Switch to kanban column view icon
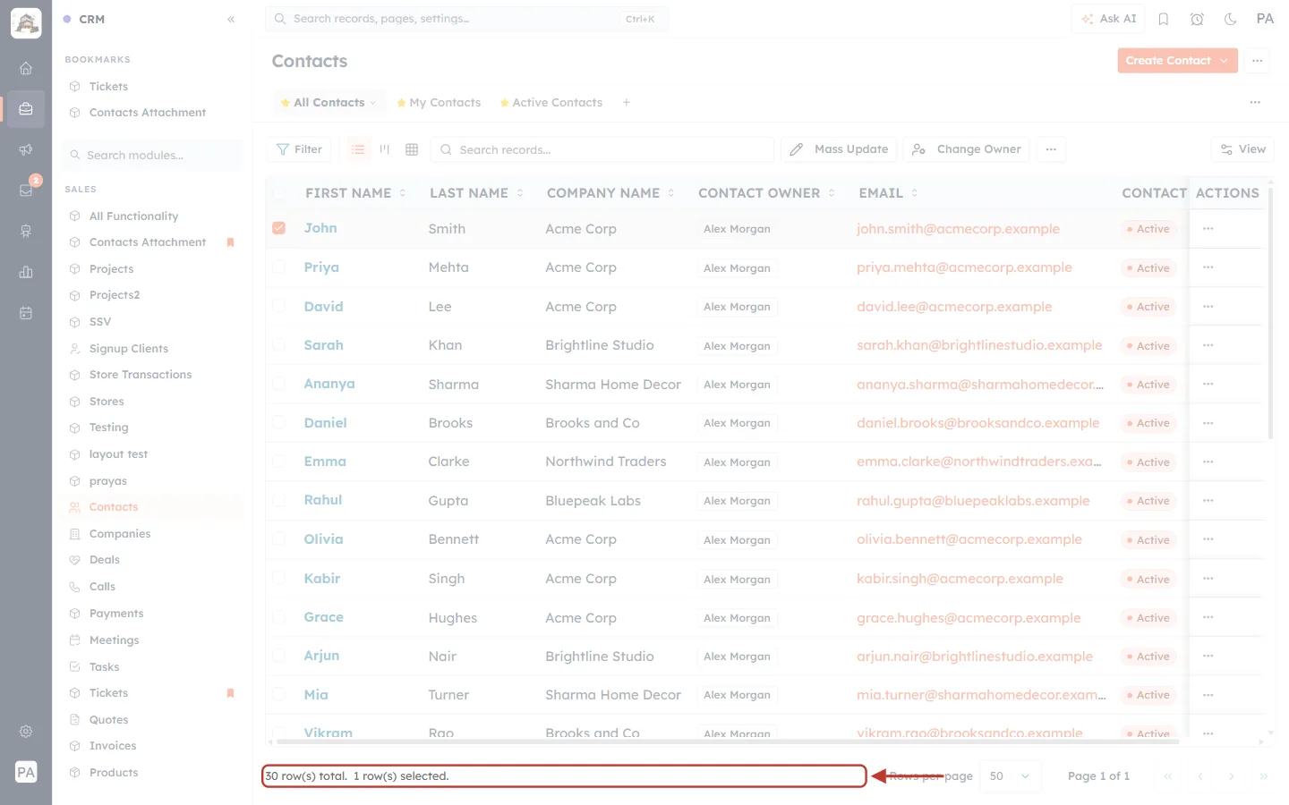Screen dimensions: 1289x805 (385, 149)
